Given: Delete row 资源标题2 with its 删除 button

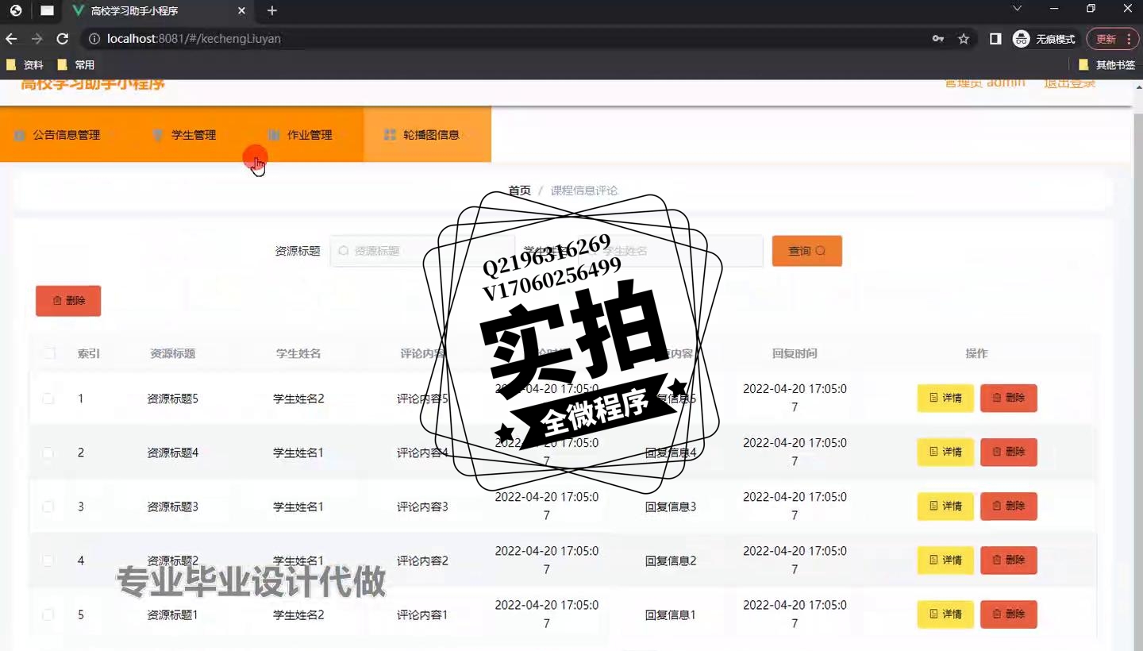Looking at the screenshot, I should tap(1008, 560).
